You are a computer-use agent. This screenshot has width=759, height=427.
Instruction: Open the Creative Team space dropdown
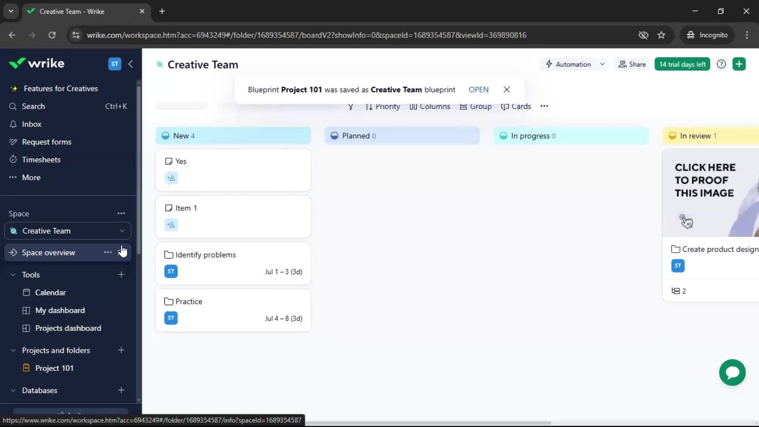[x=68, y=231]
